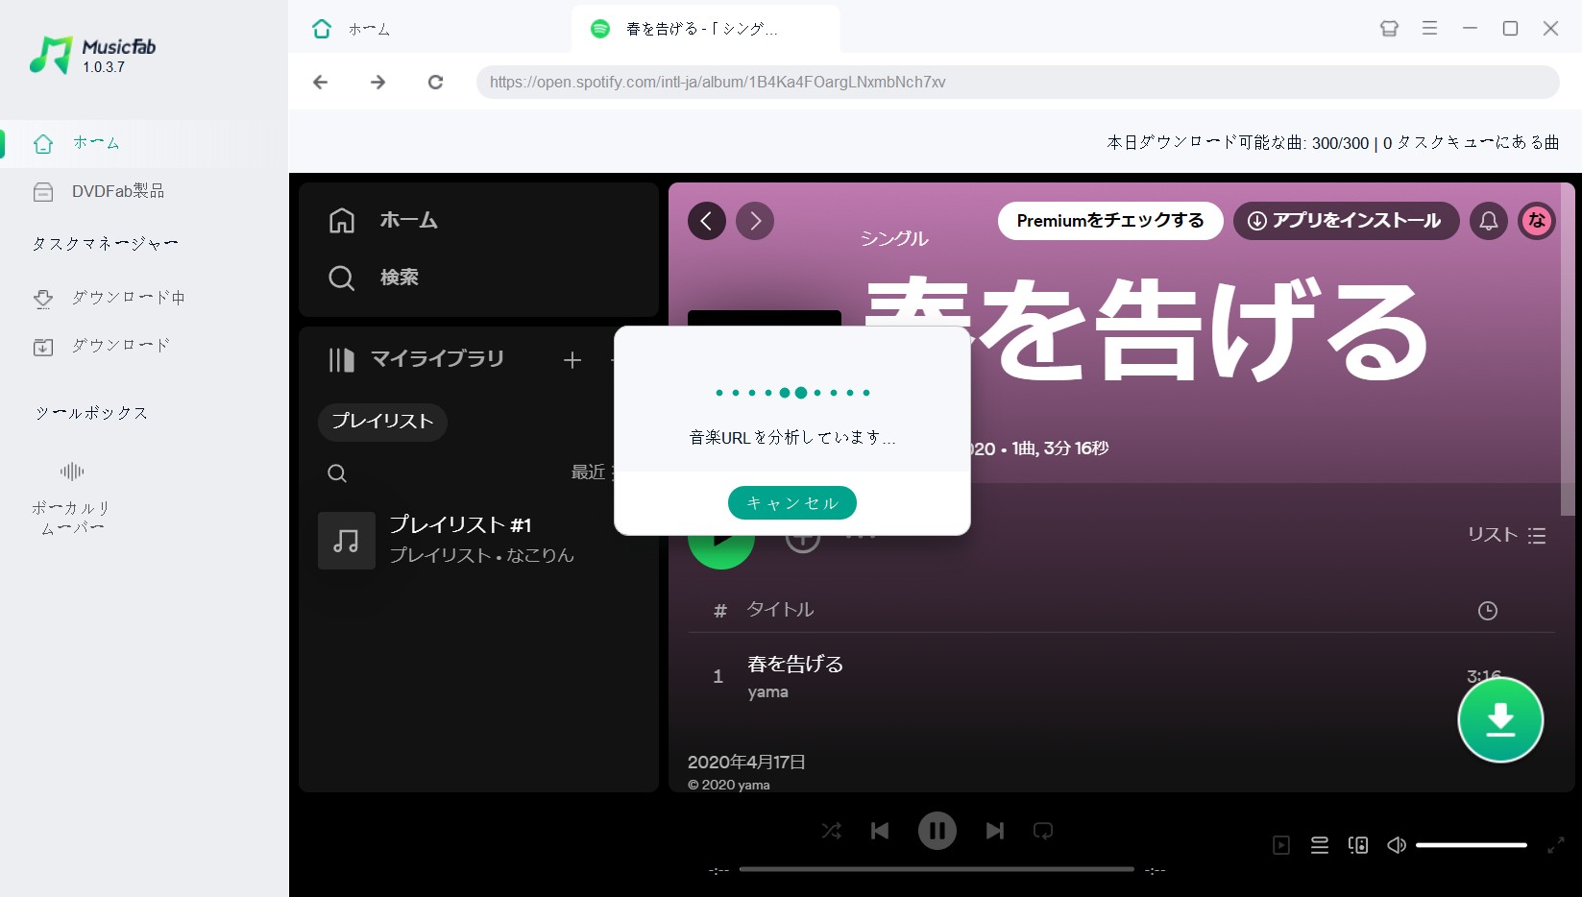
Task: Add playlist with plus icon
Action: tap(572, 360)
